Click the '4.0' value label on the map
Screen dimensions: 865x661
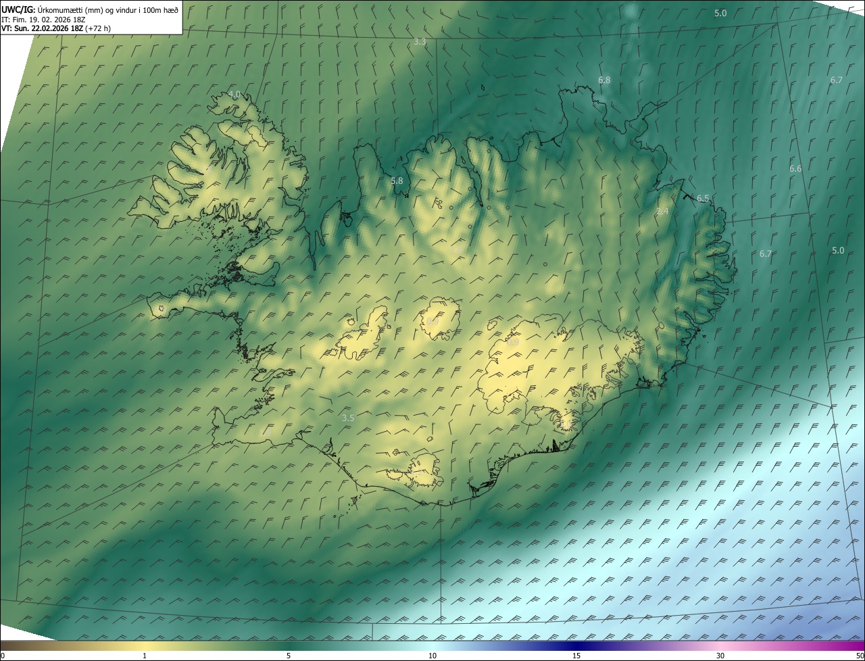coord(234,95)
